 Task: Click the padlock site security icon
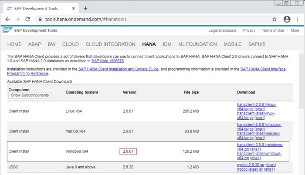point(40,19)
